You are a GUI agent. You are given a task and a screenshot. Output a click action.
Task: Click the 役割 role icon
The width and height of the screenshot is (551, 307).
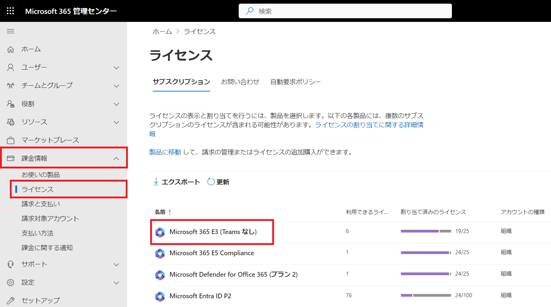point(11,104)
